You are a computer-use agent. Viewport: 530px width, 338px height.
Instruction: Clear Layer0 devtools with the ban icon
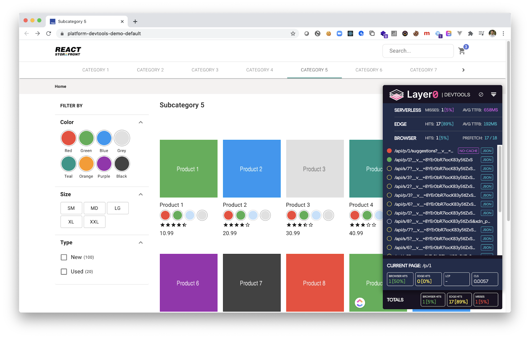481,94
